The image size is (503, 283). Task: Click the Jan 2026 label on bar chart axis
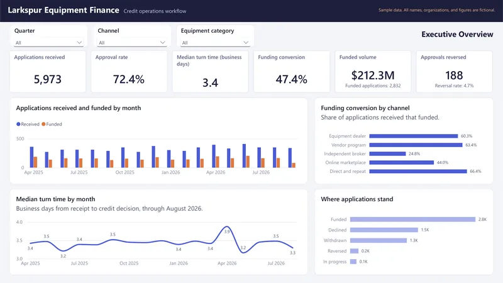coord(170,172)
